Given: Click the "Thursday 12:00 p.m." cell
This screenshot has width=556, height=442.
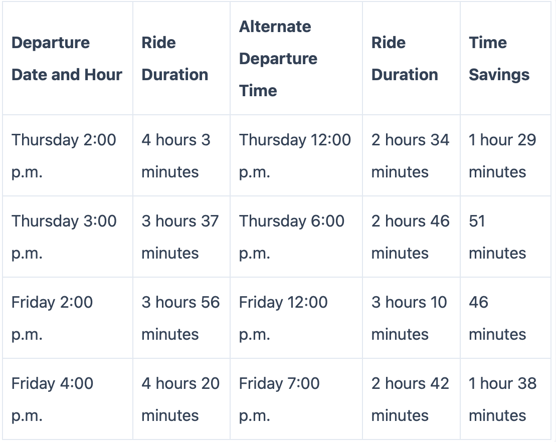Looking at the screenshot, I should click(x=296, y=155).
